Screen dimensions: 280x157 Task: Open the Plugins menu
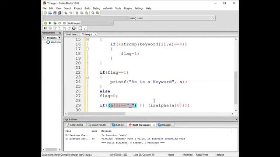[x=128, y=8]
